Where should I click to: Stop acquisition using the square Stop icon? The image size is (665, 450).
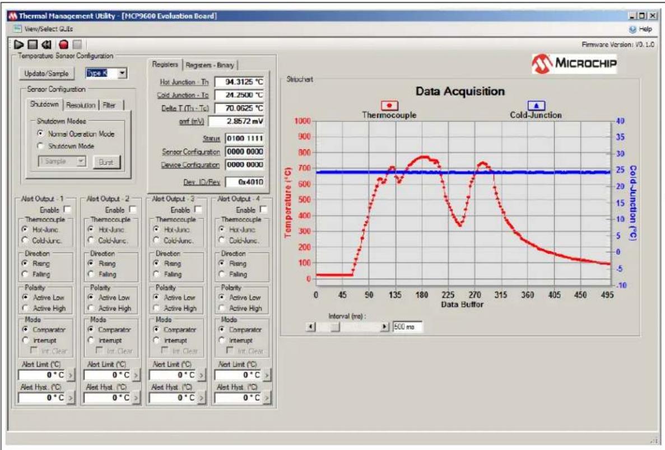(x=32, y=44)
